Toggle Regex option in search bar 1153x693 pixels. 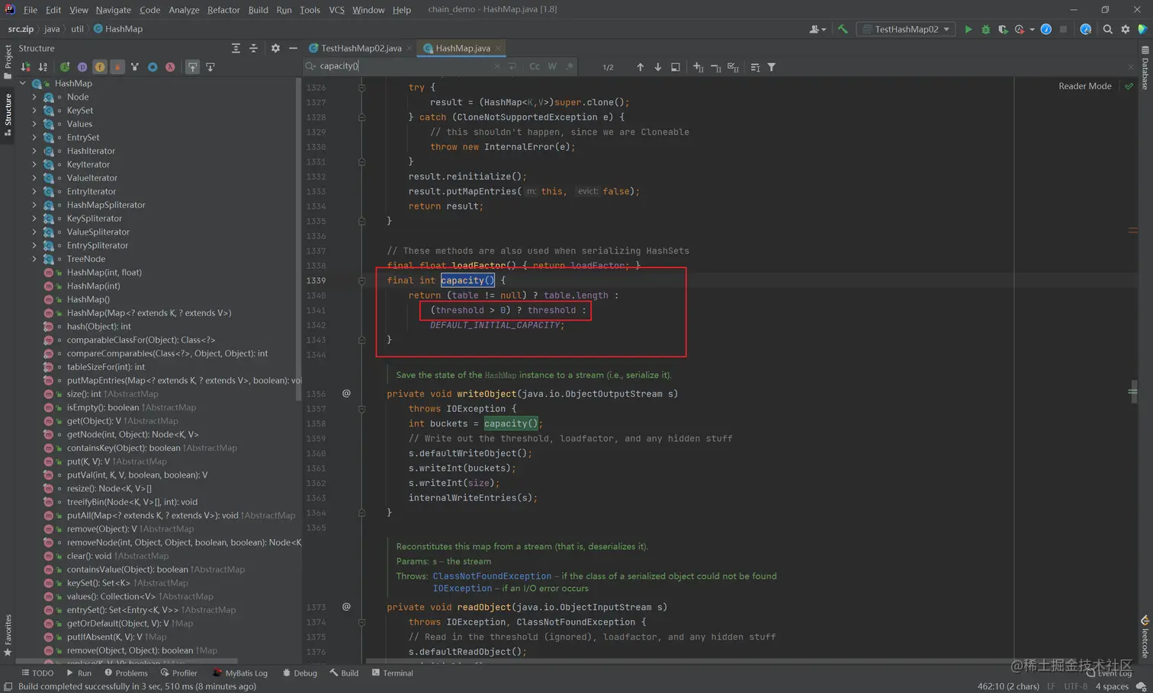point(570,66)
